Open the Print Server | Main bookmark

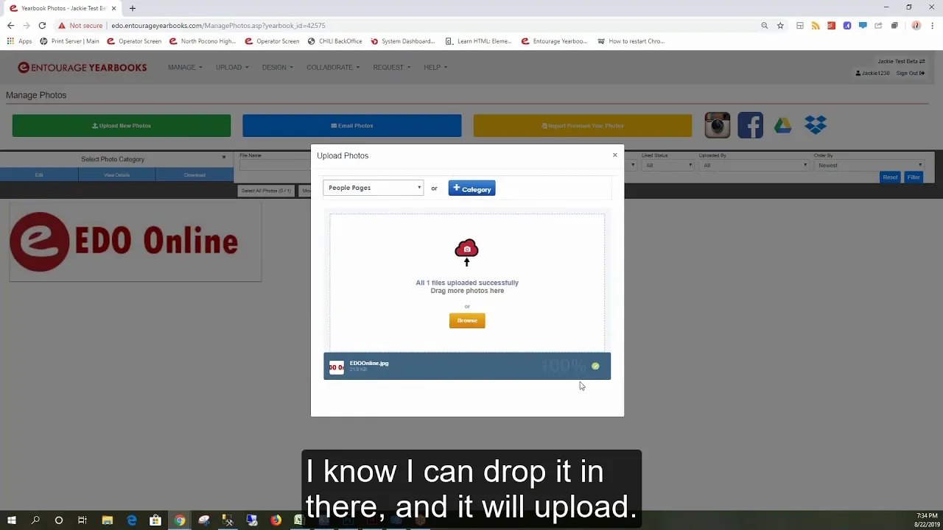point(69,41)
